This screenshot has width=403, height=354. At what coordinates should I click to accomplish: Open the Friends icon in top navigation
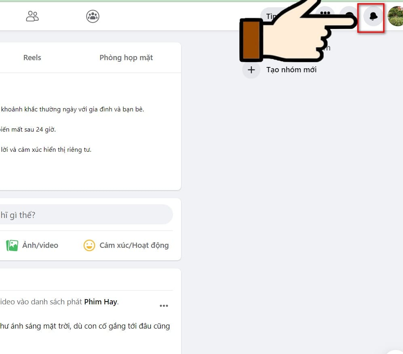[x=32, y=16]
